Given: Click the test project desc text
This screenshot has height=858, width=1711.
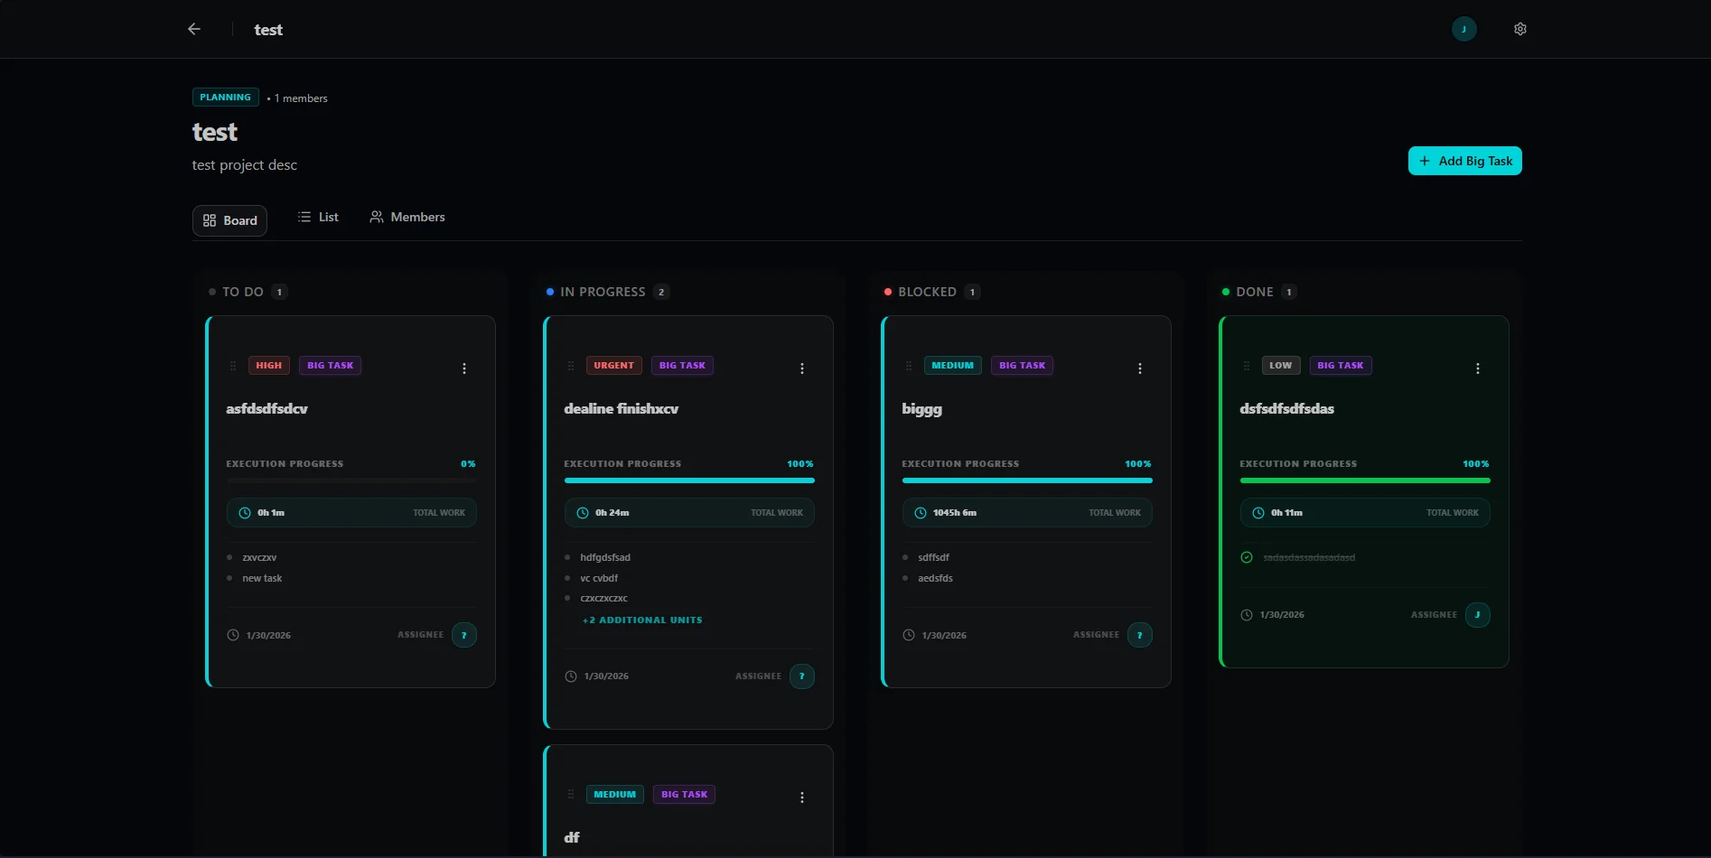Looking at the screenshot, I should point(245,165).
